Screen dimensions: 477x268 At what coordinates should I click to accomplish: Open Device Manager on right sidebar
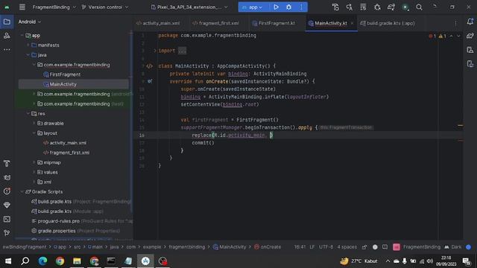pyautogui.click(x=470, y=50)
